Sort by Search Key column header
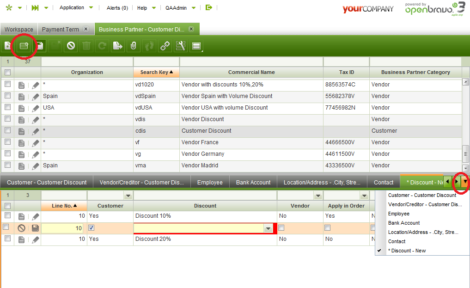 pyautogui.click(x=156, y=72)
